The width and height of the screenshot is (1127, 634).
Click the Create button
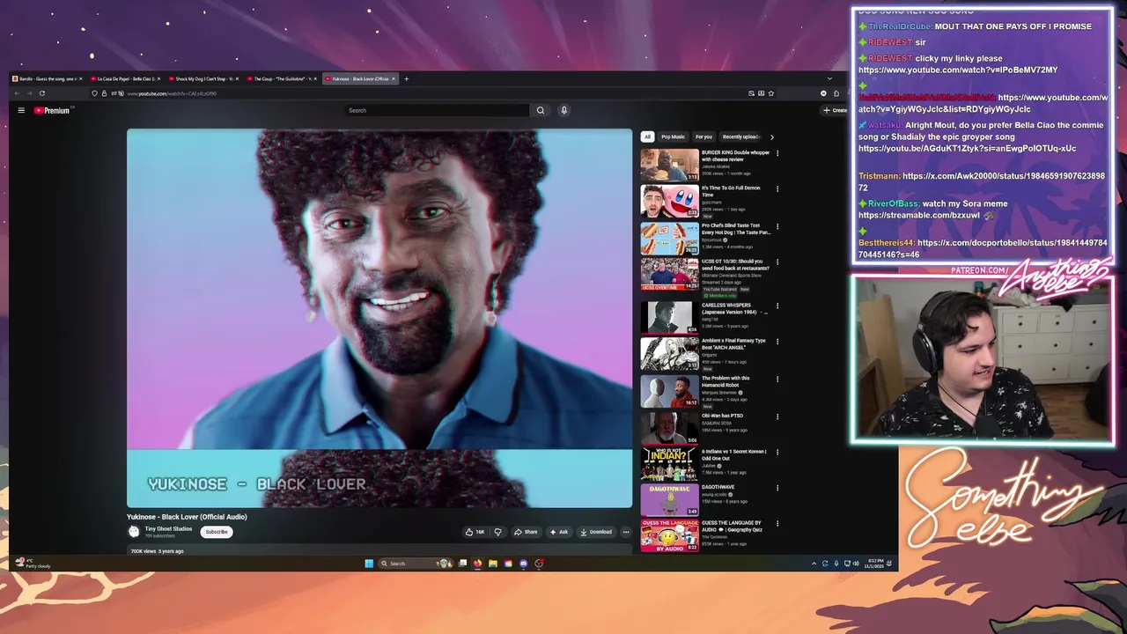(835, 110)
